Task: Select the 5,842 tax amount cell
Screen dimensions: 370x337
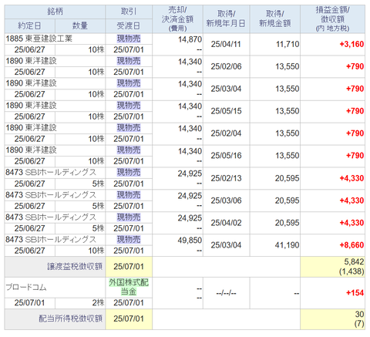Action: [x=354, y=262]
